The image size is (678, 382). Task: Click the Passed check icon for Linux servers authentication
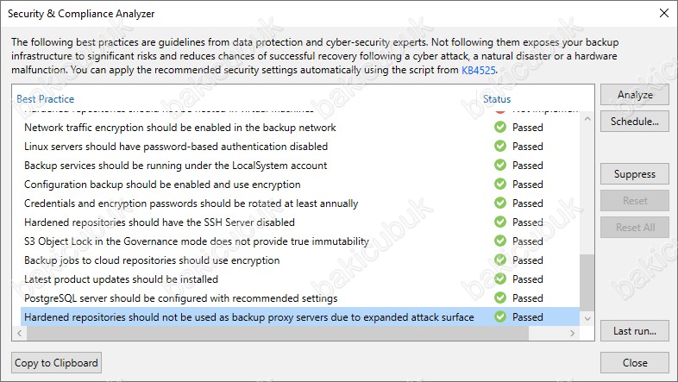tap(500, 146)
